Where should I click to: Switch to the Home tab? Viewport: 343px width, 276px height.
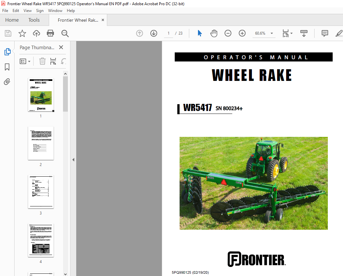coord(12,20)
